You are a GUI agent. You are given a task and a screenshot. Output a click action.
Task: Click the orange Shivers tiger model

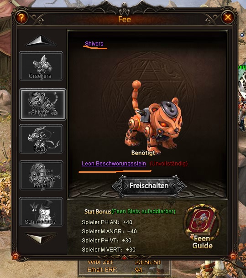point(152,116)
